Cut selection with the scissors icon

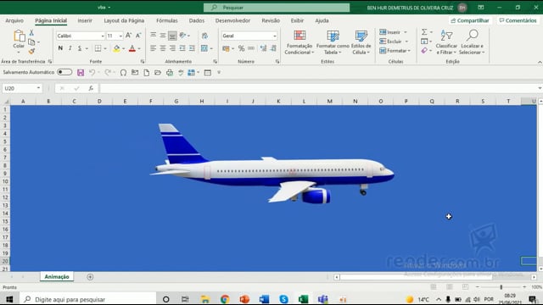[31, 32]
